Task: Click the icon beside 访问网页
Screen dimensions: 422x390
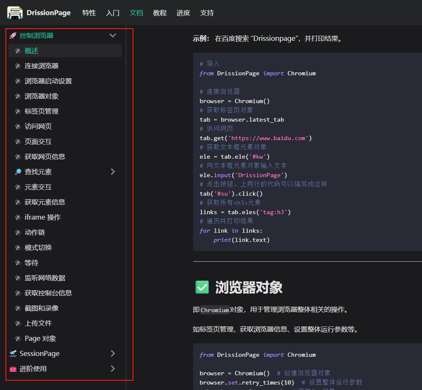Action: coord(18,126)
